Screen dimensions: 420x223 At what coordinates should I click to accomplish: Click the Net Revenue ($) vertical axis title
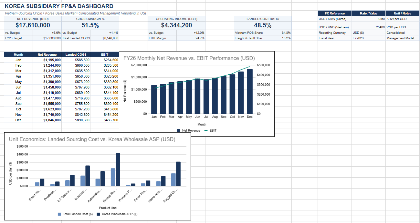point(125,91)
